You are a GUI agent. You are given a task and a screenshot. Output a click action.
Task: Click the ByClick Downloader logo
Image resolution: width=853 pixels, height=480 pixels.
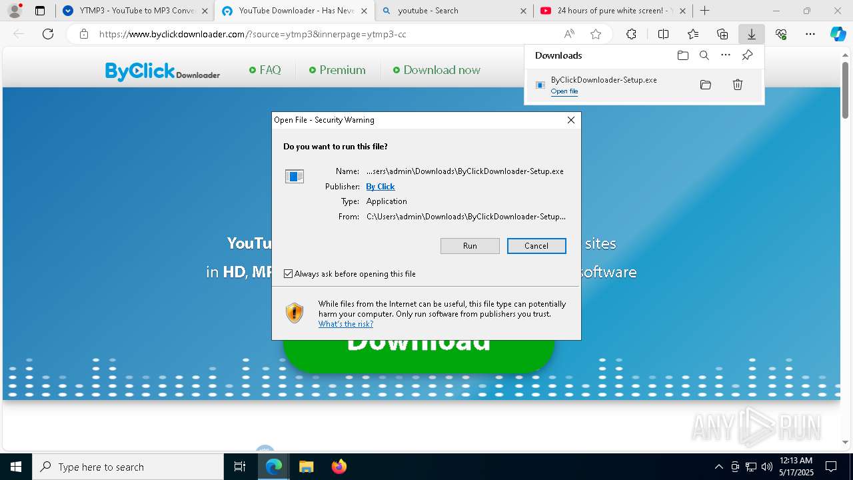click(163, 71)
